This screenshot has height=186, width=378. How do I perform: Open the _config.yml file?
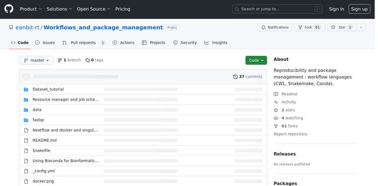tap(44, 171)
